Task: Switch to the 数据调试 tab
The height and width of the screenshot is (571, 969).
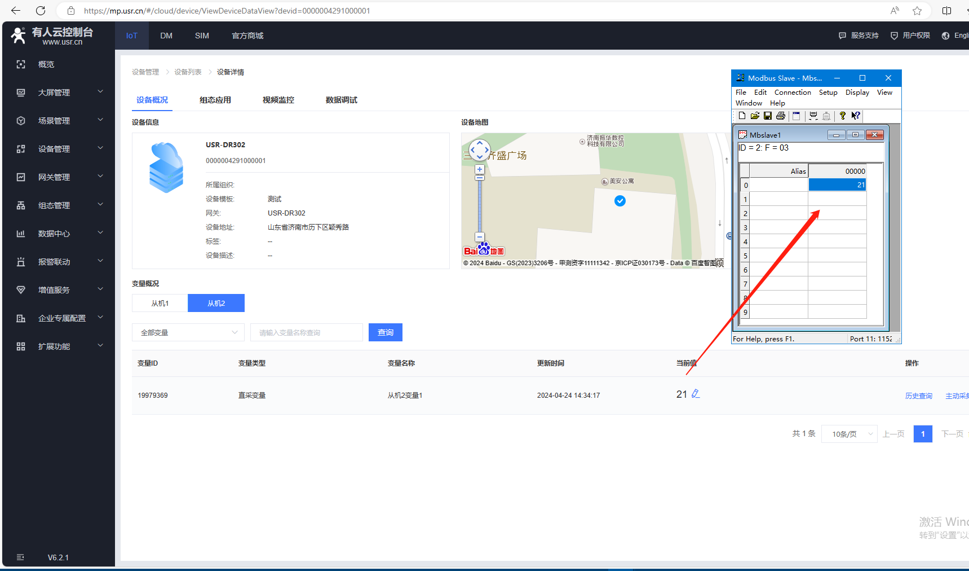Action: pyautogui.click(x=341, y=100)
